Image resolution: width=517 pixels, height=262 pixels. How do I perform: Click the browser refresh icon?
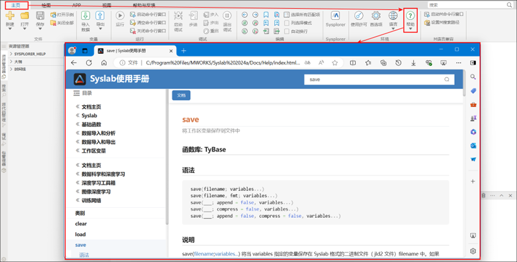coord(89,63)
